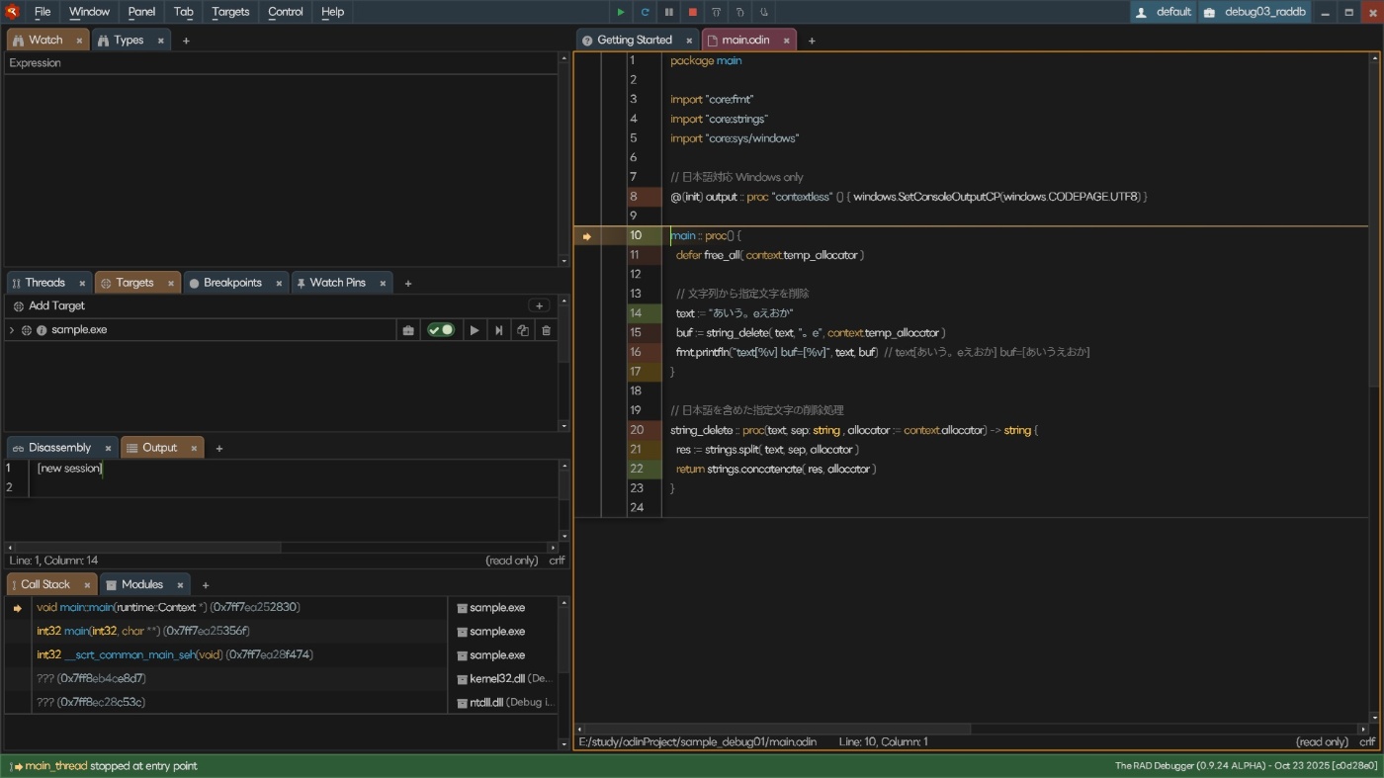Image resolution: width=1384 pixels, height=778 pixels.
Task: Click the RAD Debugger logo icon
Action: [12, 12]
